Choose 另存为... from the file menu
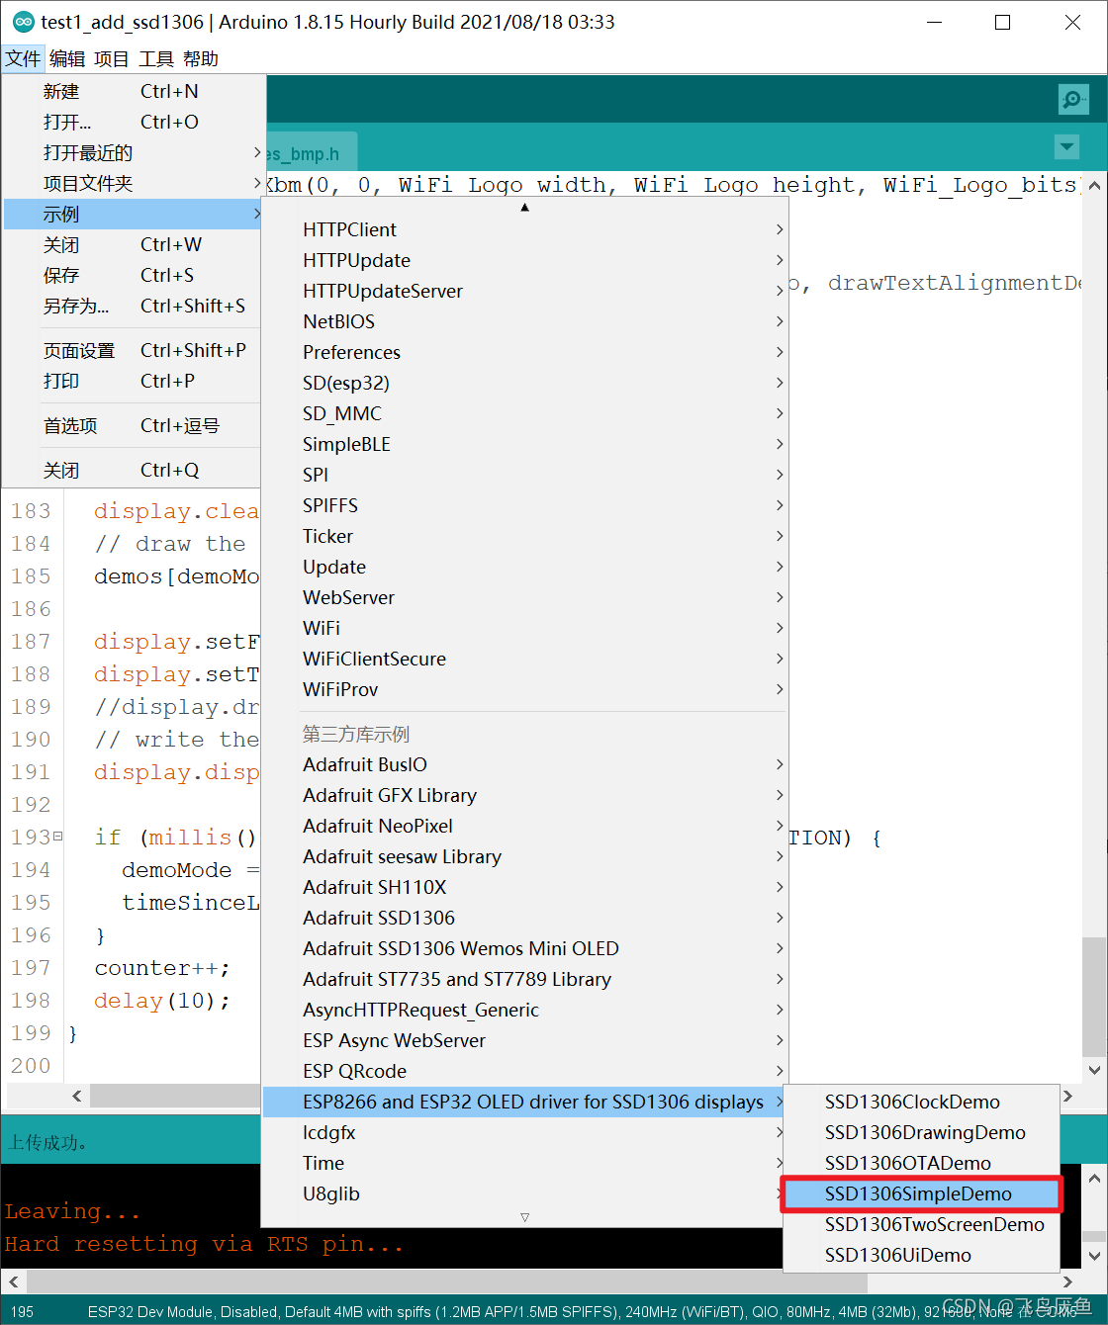The width and height of the screenshot is (1108, 1325). coord(134,306)
